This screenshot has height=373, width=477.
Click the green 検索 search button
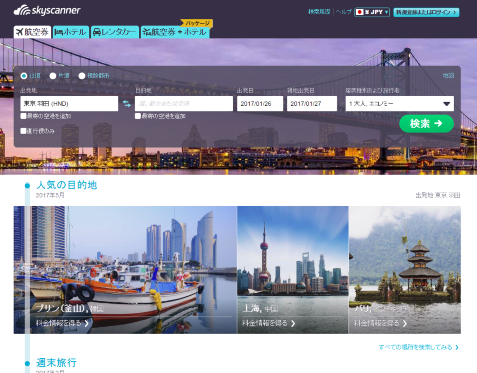[426, 124]
